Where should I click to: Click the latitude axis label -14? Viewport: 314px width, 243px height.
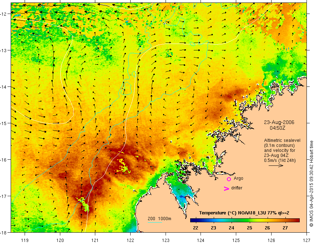4,87
